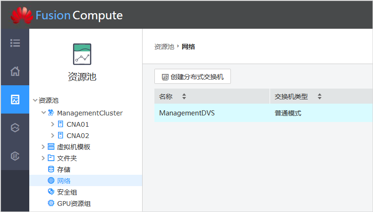Click the 存储 storage database icon

tap(51, 169)
